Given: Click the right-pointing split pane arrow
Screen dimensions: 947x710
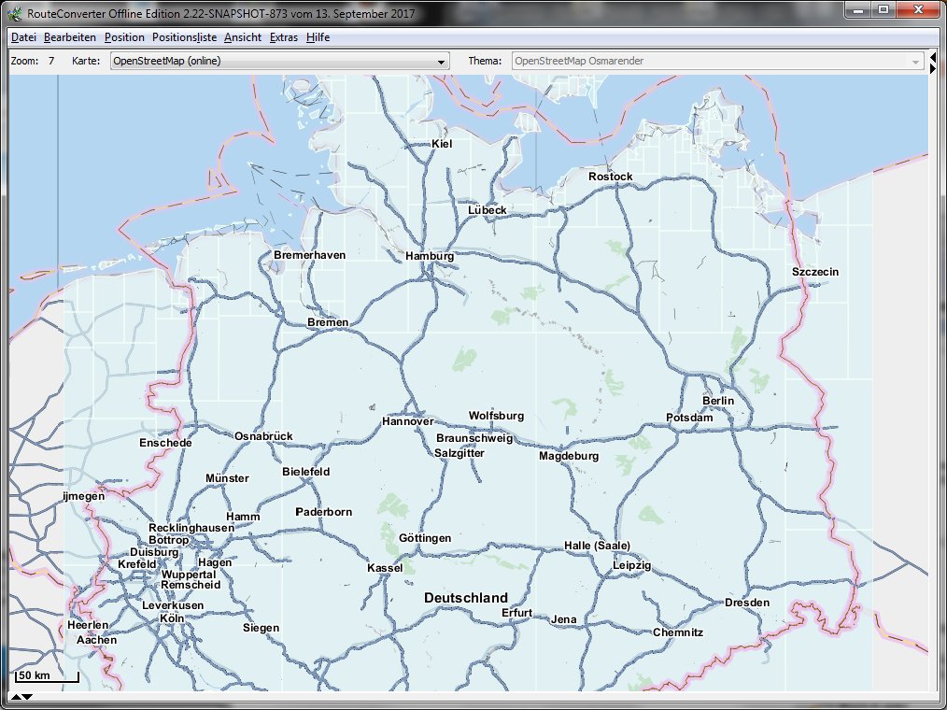Looking at the screenshot, I should tap(933, 67).
